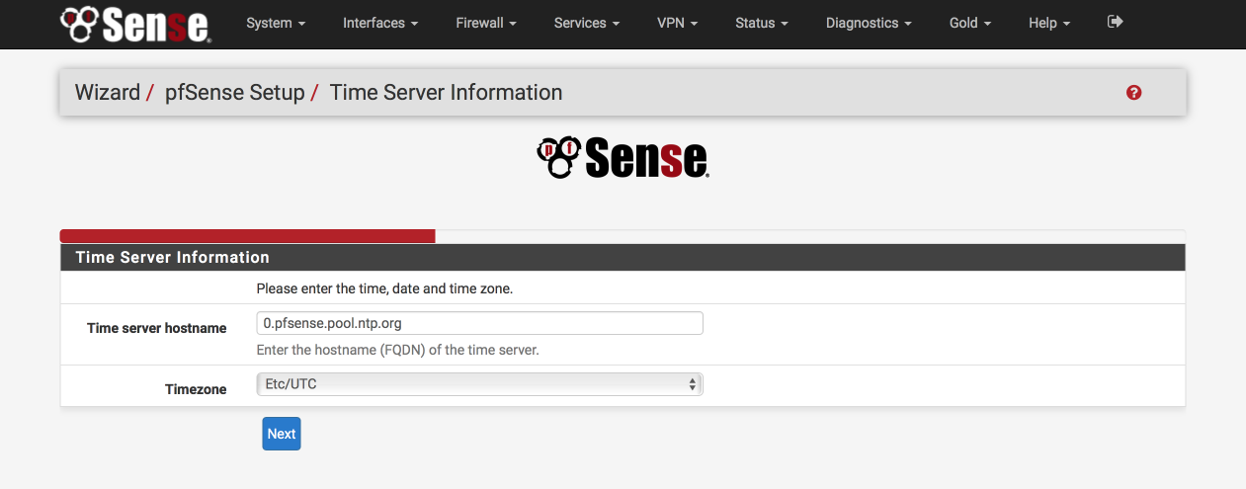Click Time Server Information breadcrumb text
The image size is (1246, 489).
click(x=446, y=93)
